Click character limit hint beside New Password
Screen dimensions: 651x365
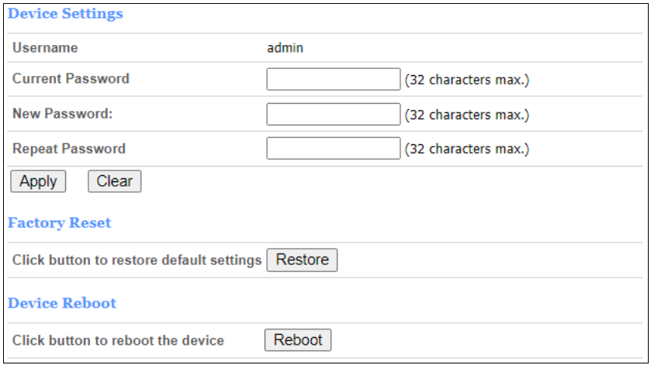(x=466, y=115)
